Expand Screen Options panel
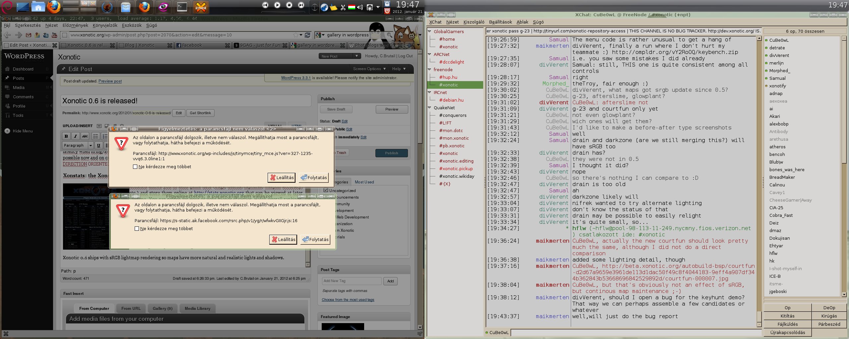 [369, 69]
